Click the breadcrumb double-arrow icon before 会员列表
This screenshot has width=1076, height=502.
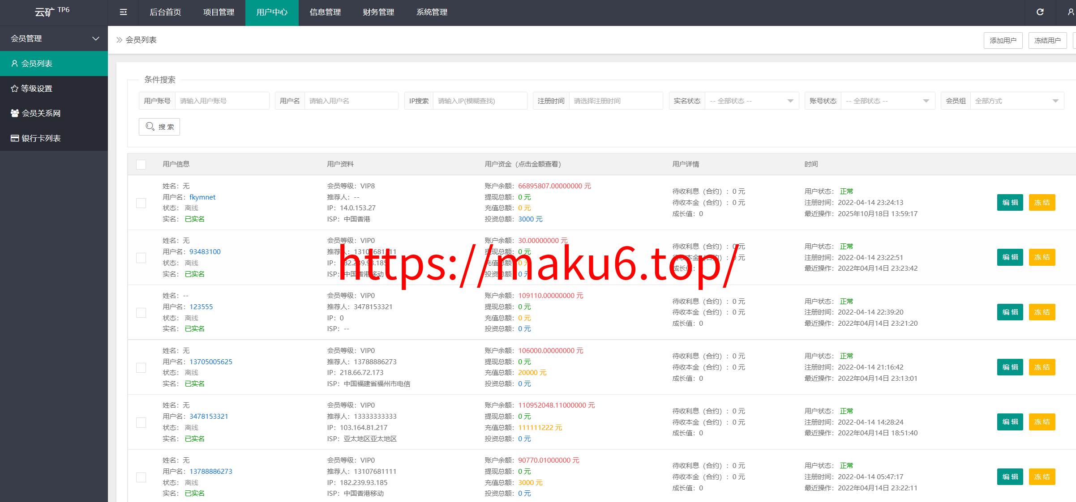point(119,40)
